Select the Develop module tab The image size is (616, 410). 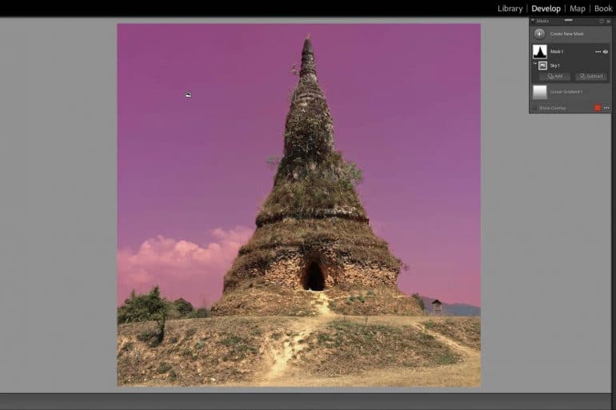pyautogui.click(x=546, y=9)
